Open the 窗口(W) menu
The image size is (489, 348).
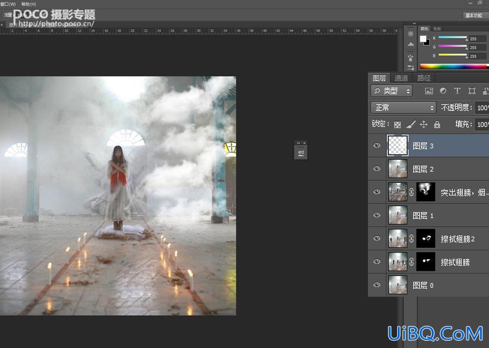pyautogui.click(x=8, y=4)
